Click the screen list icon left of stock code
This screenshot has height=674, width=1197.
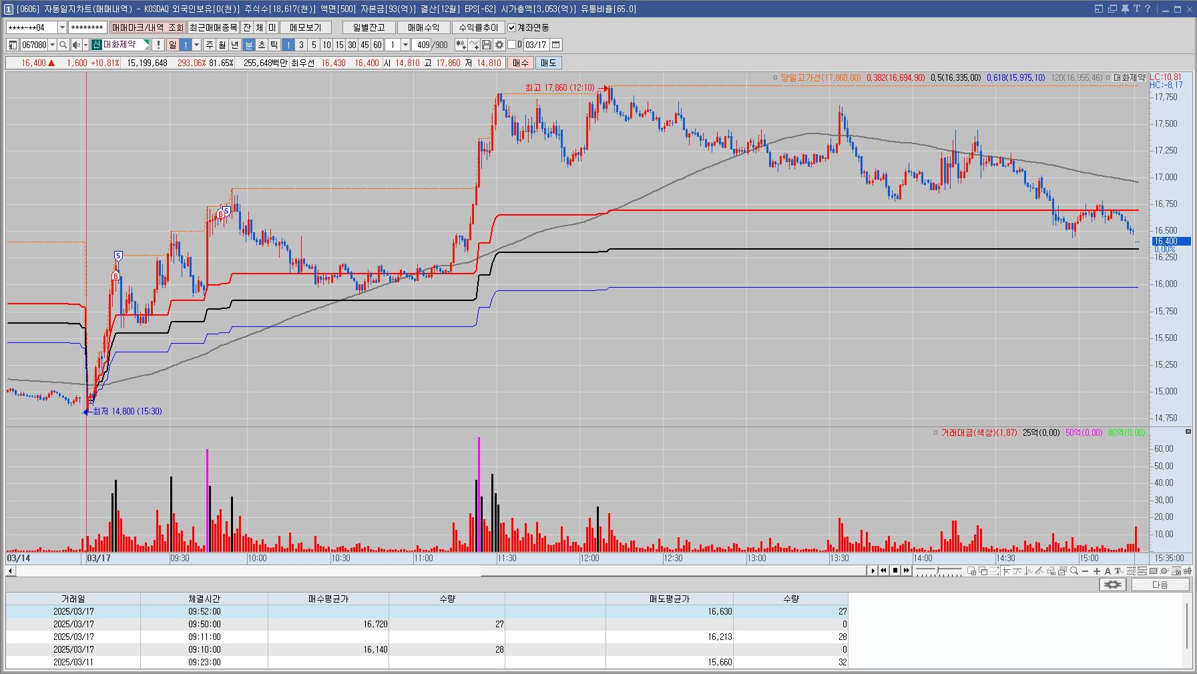[x=13, y=45]
